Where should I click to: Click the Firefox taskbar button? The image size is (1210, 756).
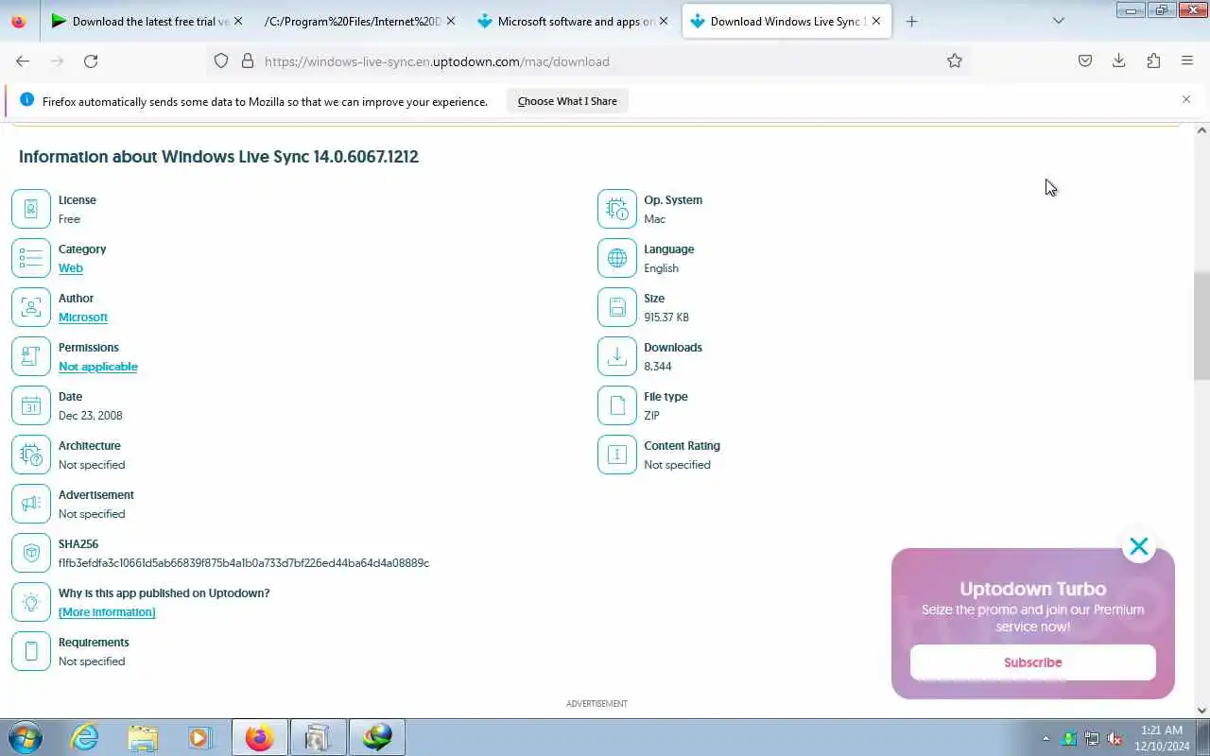(259, 737)
